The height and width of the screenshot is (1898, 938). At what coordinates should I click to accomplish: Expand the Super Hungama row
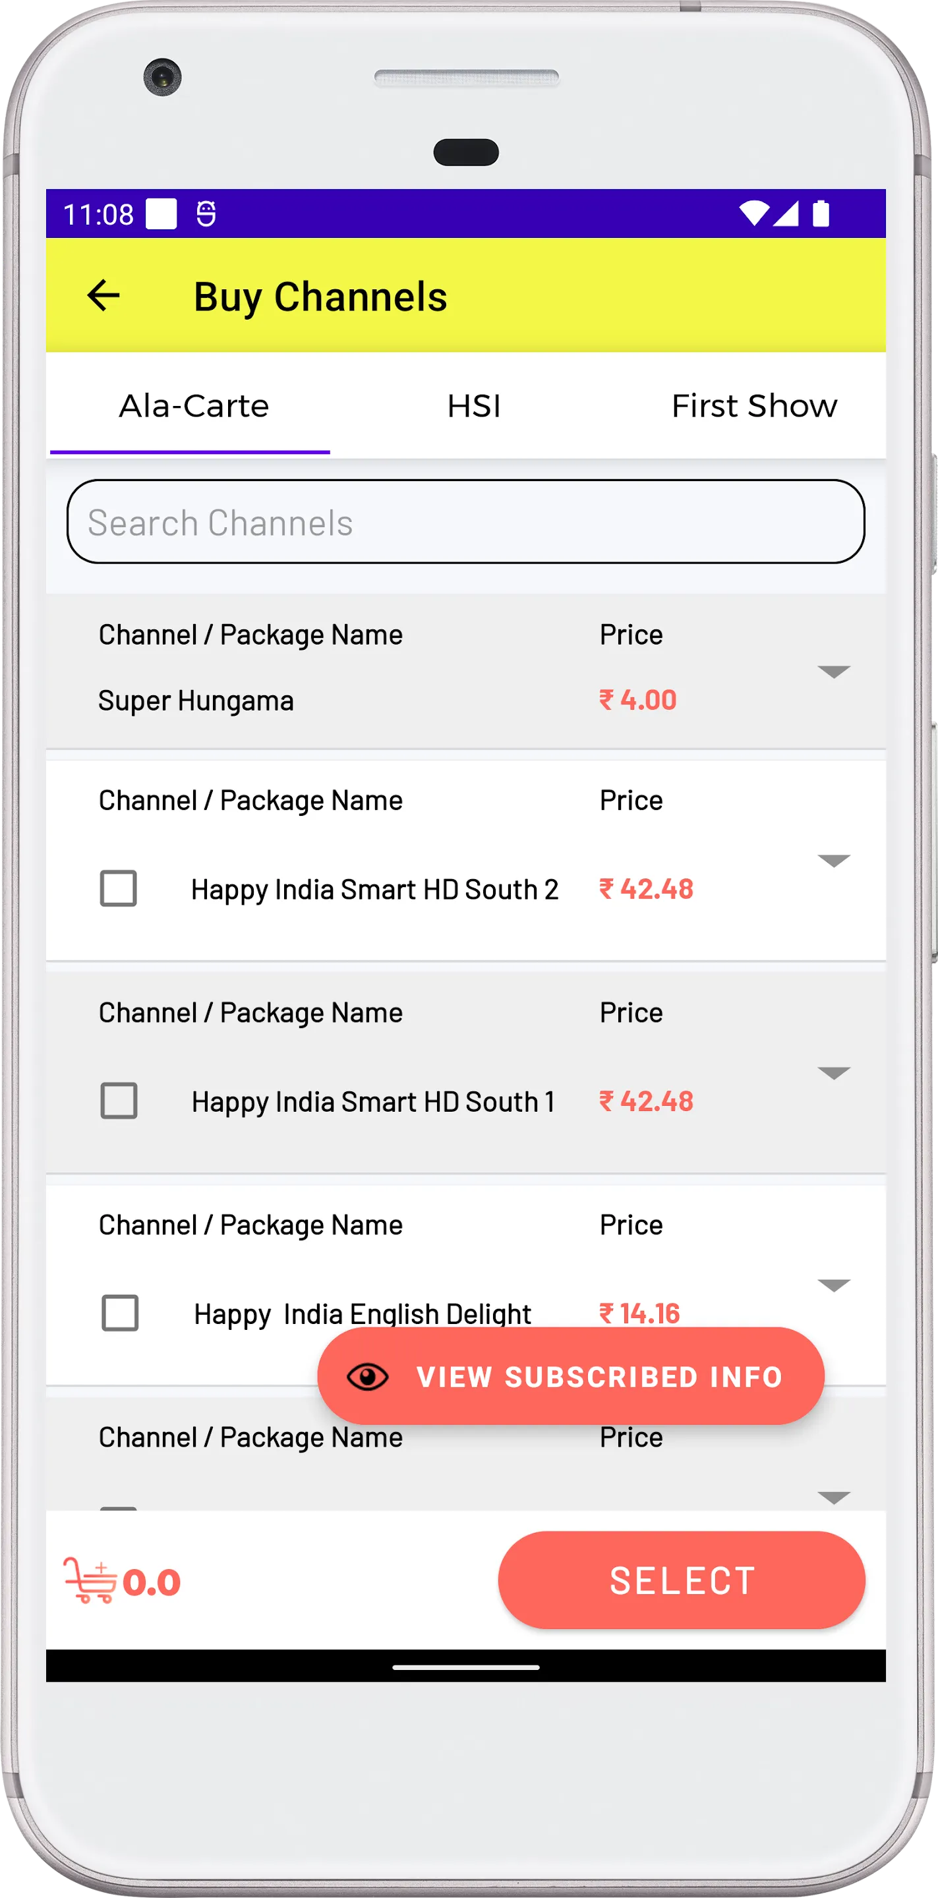point(834,672)
